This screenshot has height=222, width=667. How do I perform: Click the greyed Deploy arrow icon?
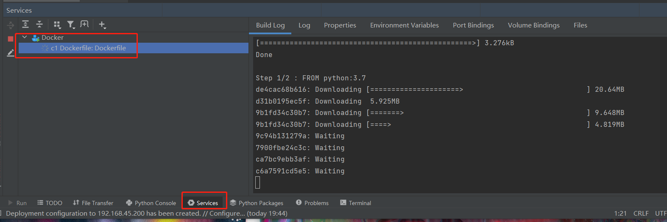click(x=11, y=25)
